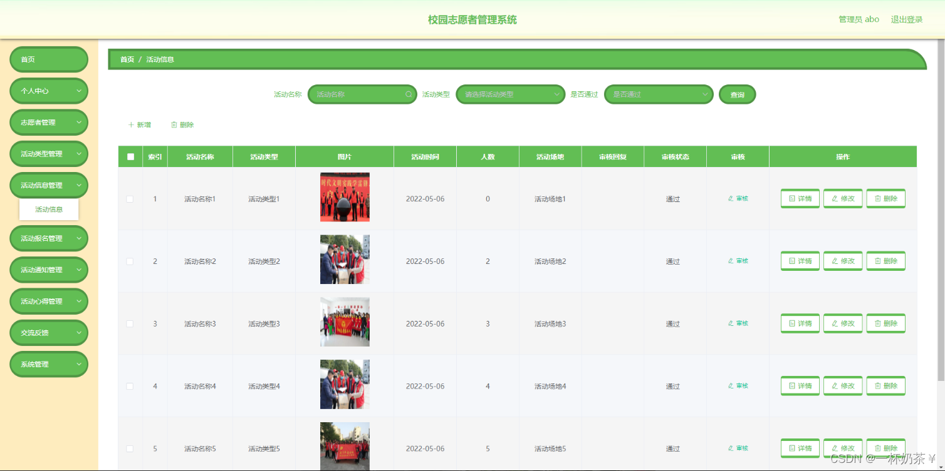
Task: Expand 系统管理 sidebar menu
Action: [x=49, y=364]
